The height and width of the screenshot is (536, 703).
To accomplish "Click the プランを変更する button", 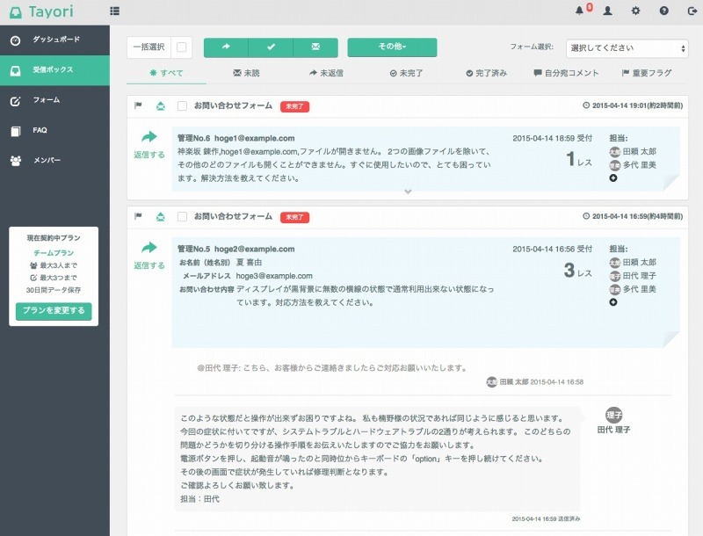I will (54, 310).
